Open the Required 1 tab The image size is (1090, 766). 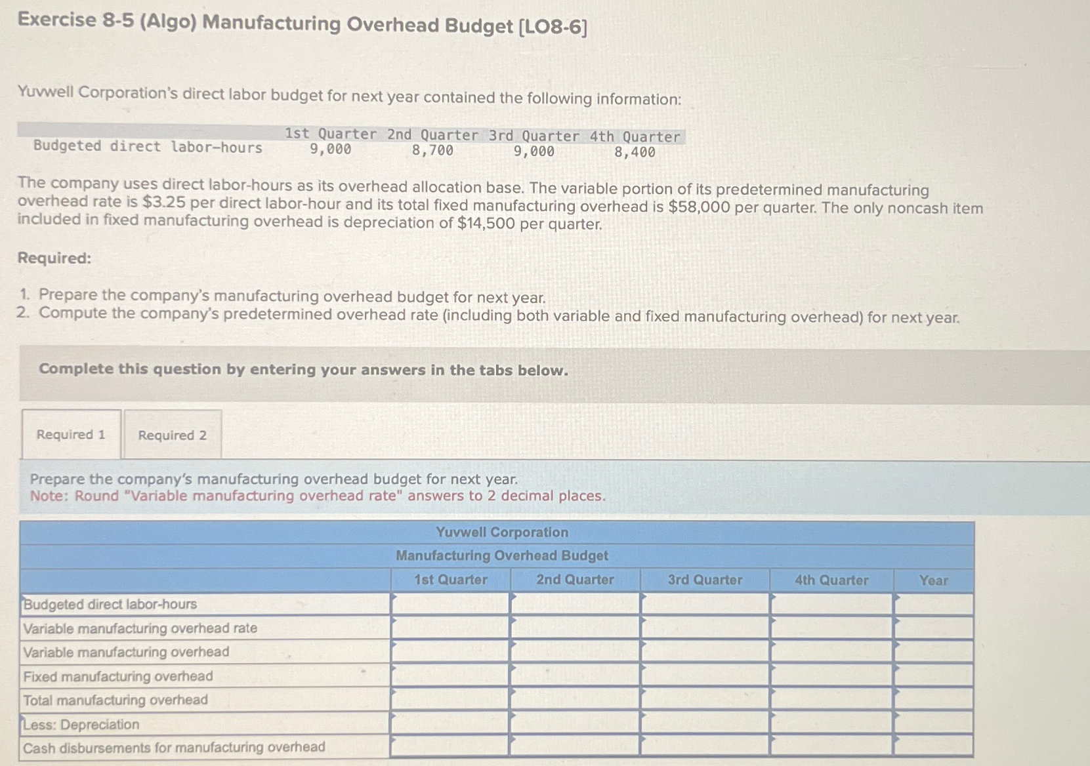(x=71, y=434)
